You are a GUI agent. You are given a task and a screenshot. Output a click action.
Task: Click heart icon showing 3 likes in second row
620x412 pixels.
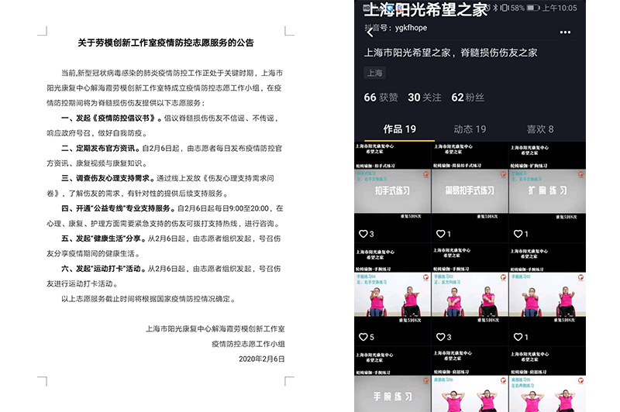pyautogui.click(x=439, y=337)
